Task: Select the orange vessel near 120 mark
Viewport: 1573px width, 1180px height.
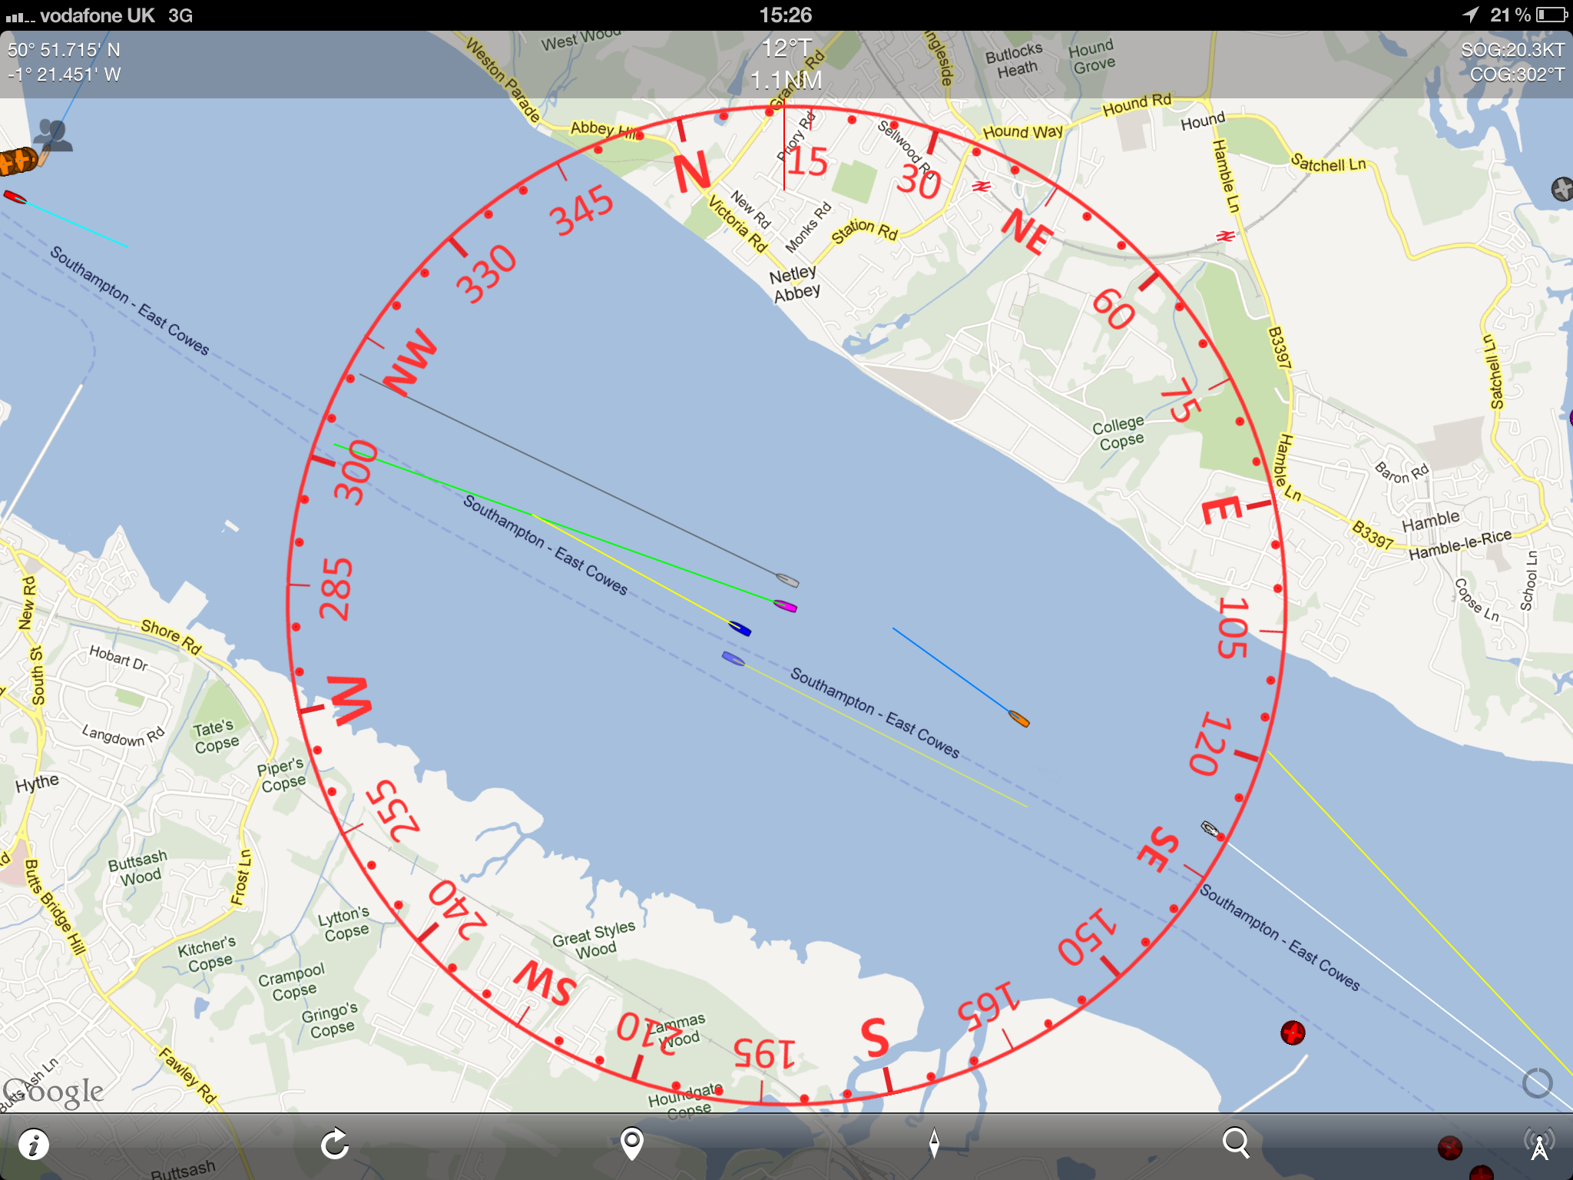Action: [x=1018, y=719]
